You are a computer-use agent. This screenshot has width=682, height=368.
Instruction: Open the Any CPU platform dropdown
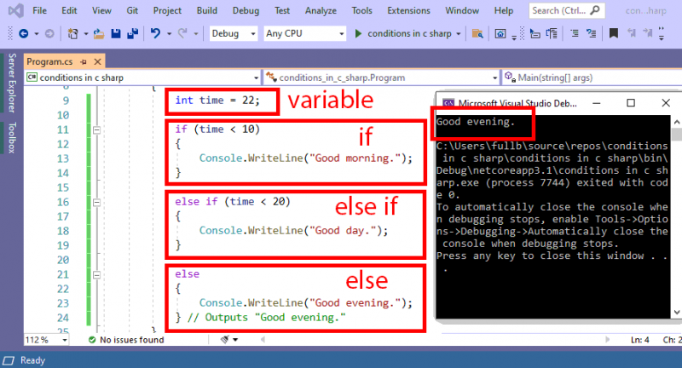point(301,33)
